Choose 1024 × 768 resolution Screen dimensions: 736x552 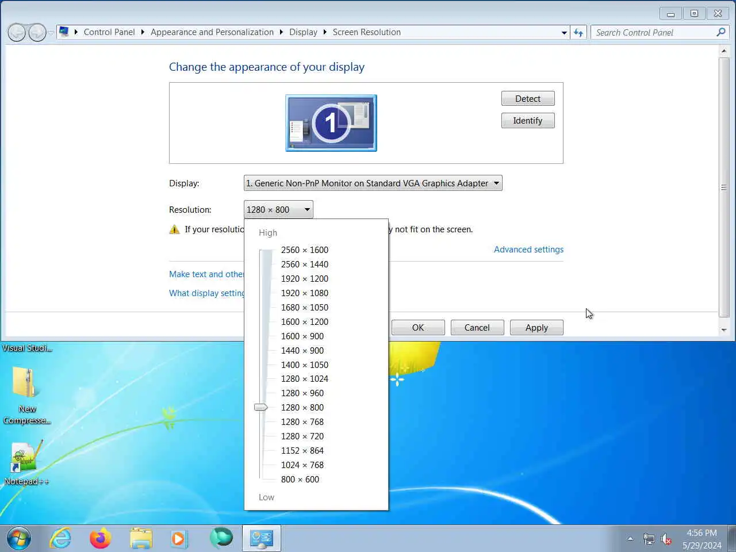tap(302, 465)
